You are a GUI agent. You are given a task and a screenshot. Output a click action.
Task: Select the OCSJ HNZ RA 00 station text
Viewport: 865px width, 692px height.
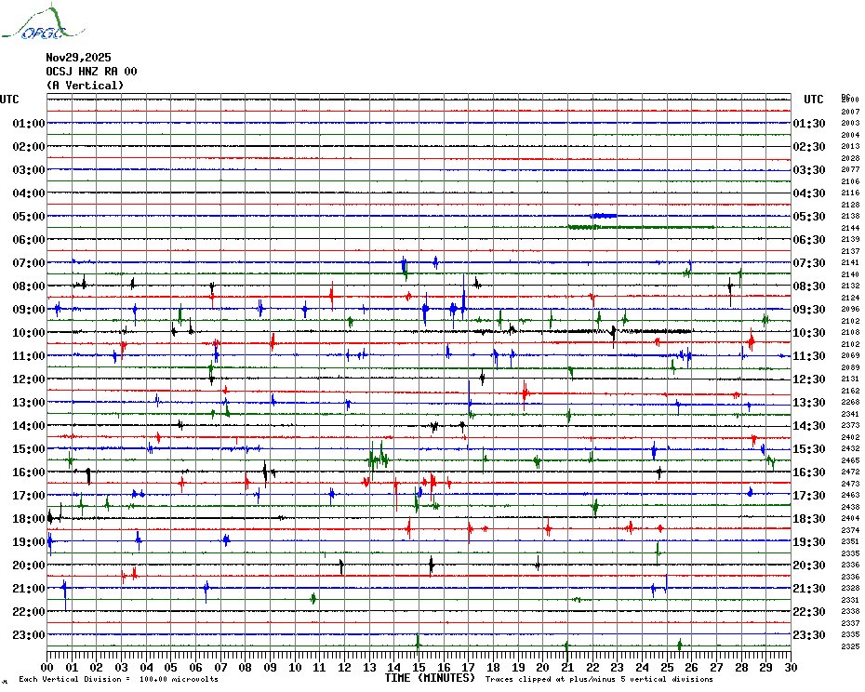coord(91,72)
